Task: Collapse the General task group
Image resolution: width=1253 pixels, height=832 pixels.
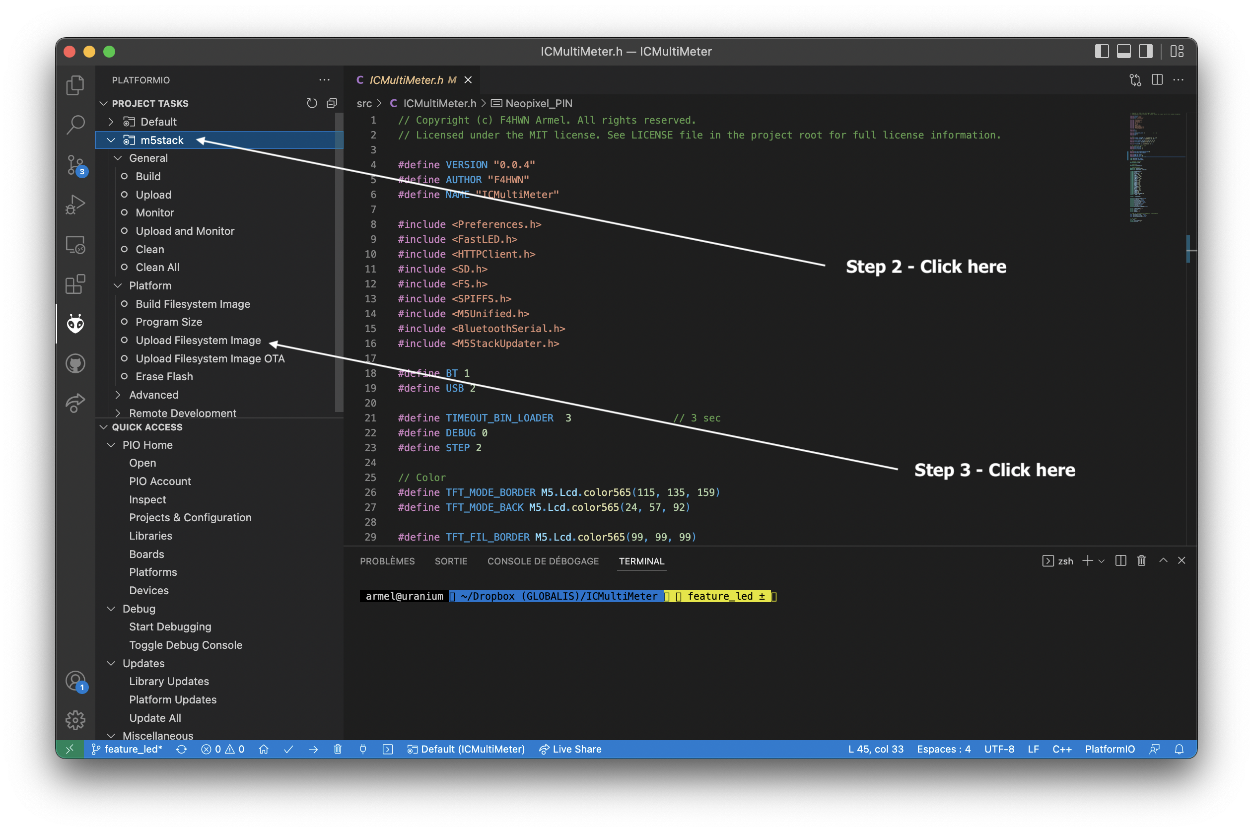Action: pyautogui.click(x=118, y=158)
